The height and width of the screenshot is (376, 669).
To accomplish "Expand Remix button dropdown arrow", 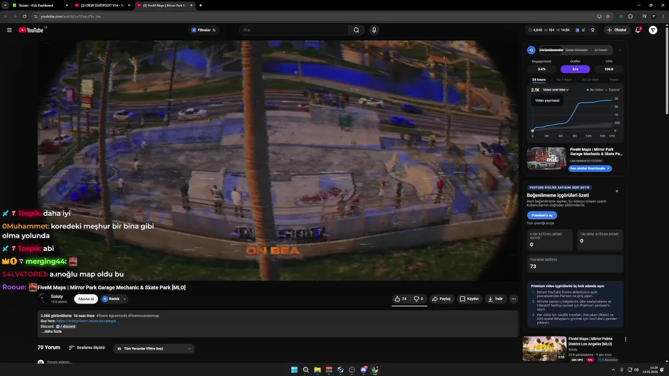I will coord(124,299).
